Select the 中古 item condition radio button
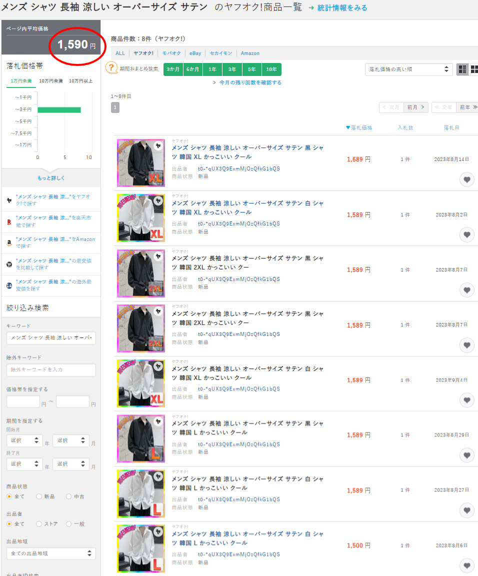The width and height of the screenshot is (478, 576). click(69, 496)
